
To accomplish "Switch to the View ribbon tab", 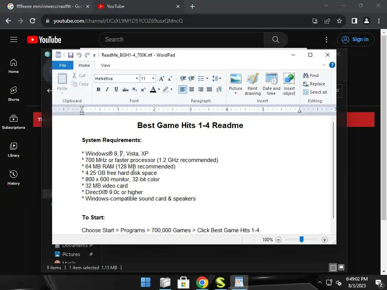I will tap(105, 65).
